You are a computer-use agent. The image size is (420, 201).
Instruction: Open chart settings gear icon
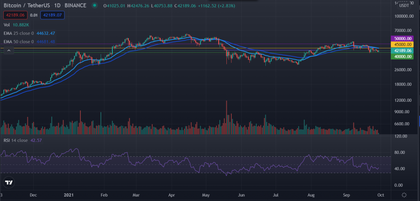click(404, 195)
